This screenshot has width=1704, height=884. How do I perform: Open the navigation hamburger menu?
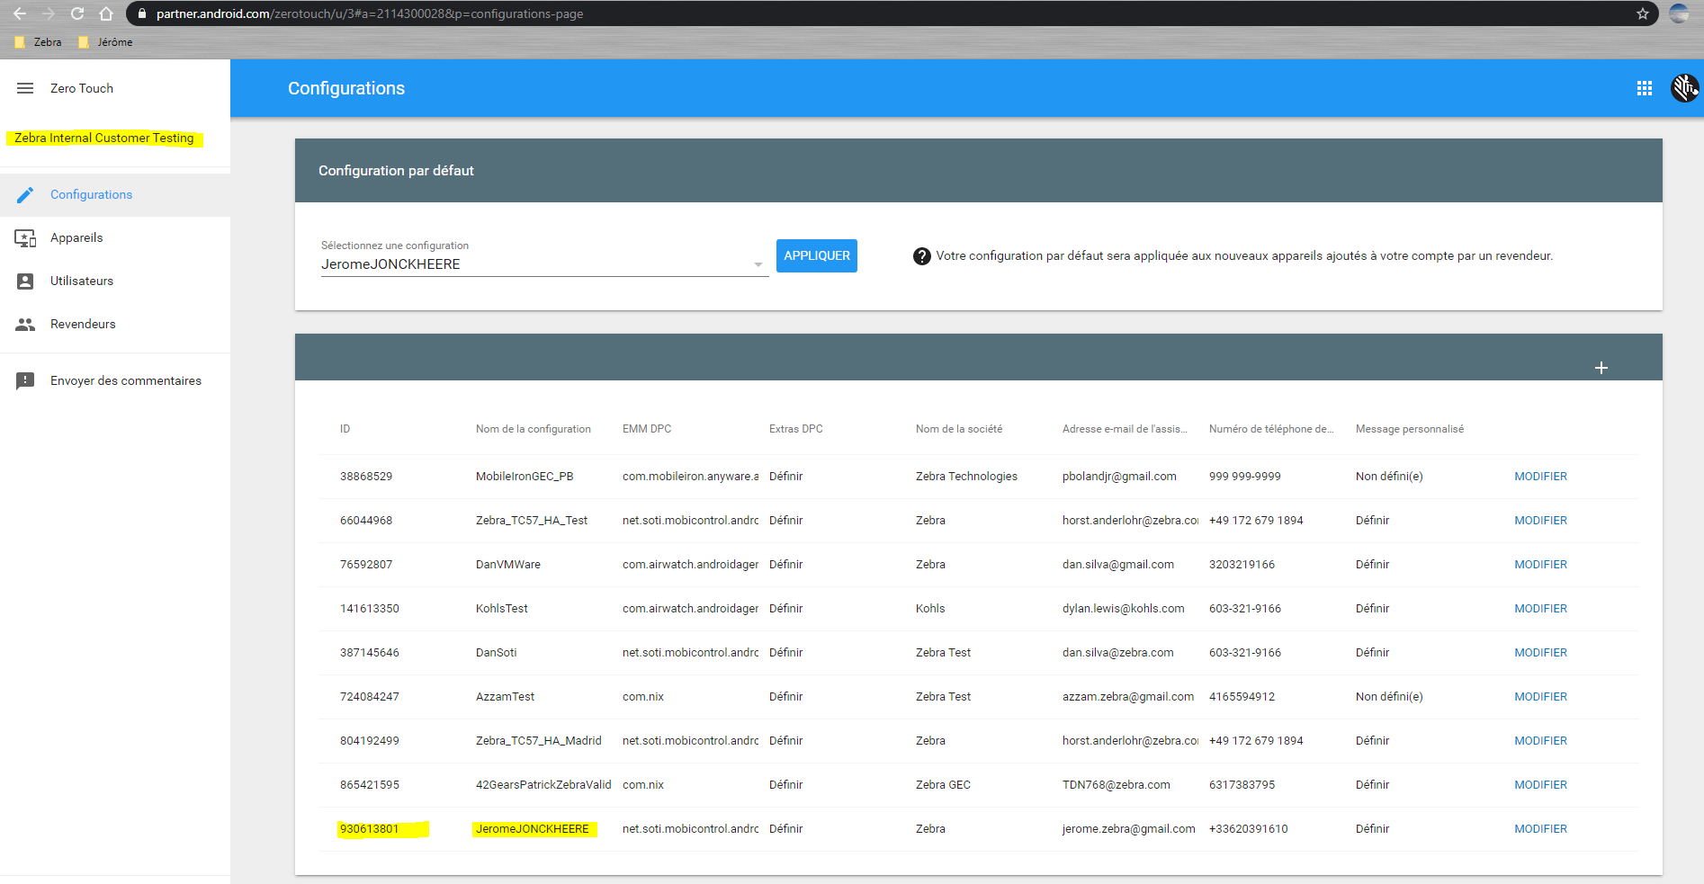point(24,88)
